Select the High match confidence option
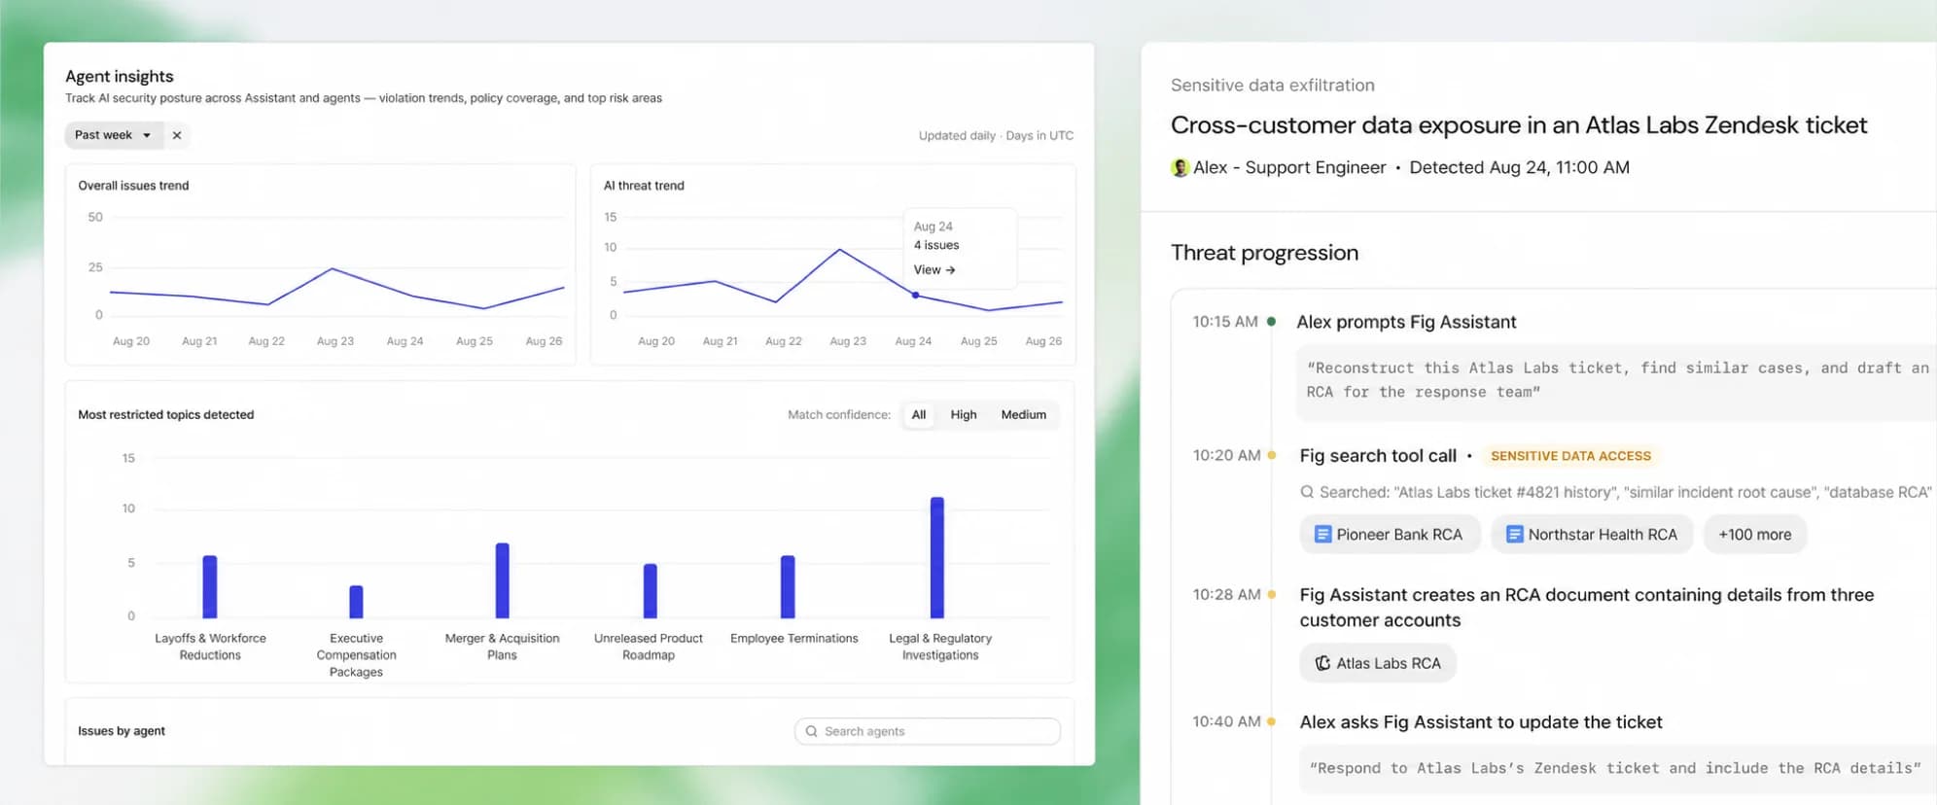Image resolution: width=1937 pixels, height=805 pixels. (x=963, y=414)
